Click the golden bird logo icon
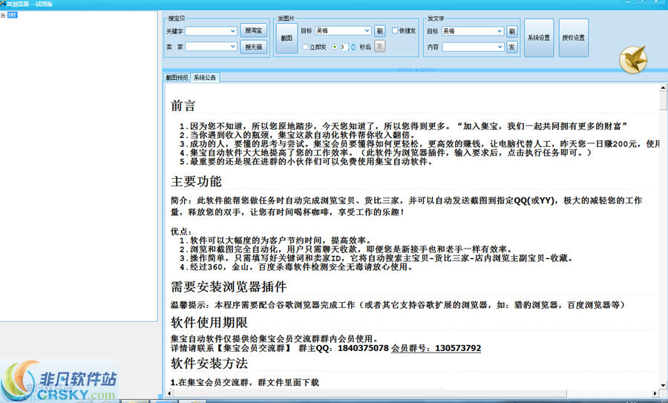668x403 pixels. click(634, 59)
